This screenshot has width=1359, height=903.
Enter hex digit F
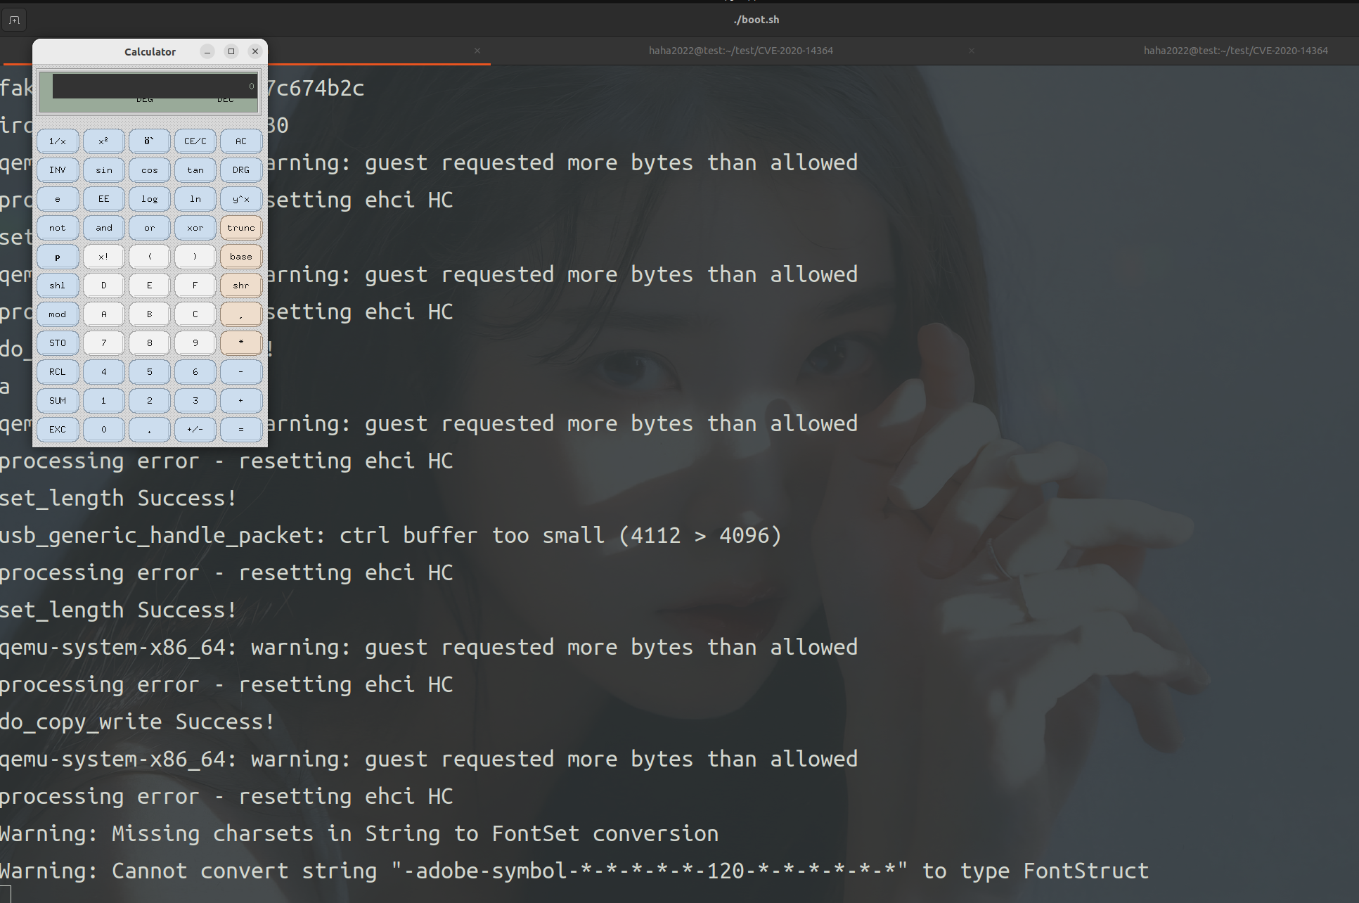pos(195,286)
